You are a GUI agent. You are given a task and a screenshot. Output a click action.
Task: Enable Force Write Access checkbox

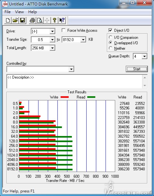(64, 30)
